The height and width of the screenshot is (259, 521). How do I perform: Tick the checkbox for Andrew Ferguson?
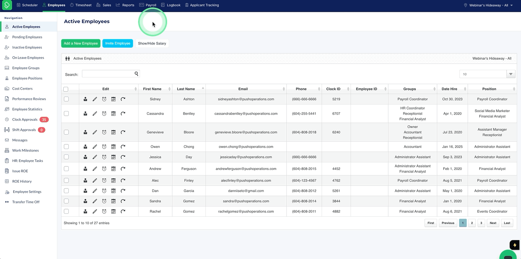66,169
